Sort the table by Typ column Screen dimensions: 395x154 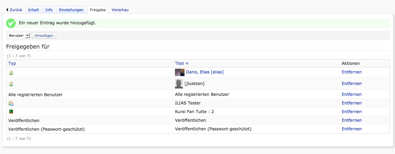[12, 63]
